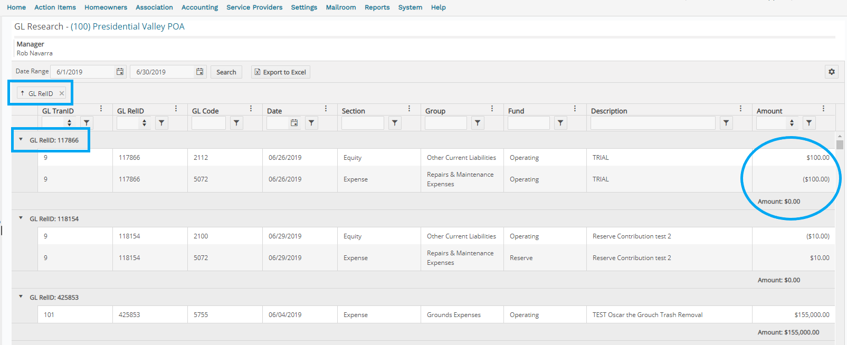The width and height of the screenshot is (847, 345).
Task: Open the Mailroom menu
Action: tap(341, 7)
